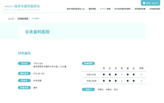Image resolution: width=164 pixels, height=103 pixels.
Task: Click the 診療時間 label badge
Action: (88, 63)
